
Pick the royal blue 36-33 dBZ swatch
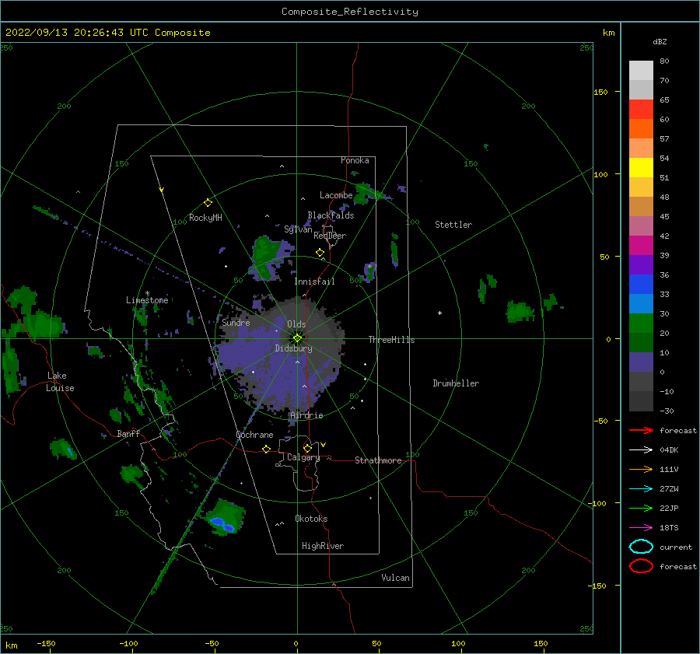pyautogui.click(x=641, y=285)
